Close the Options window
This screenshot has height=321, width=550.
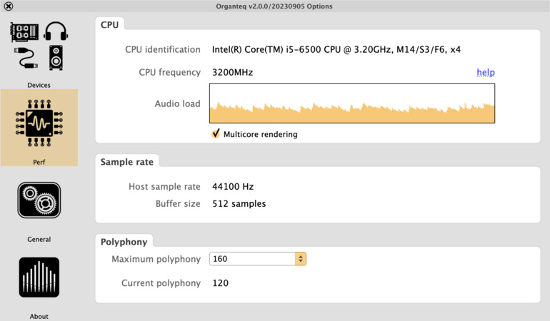[9, 6]
